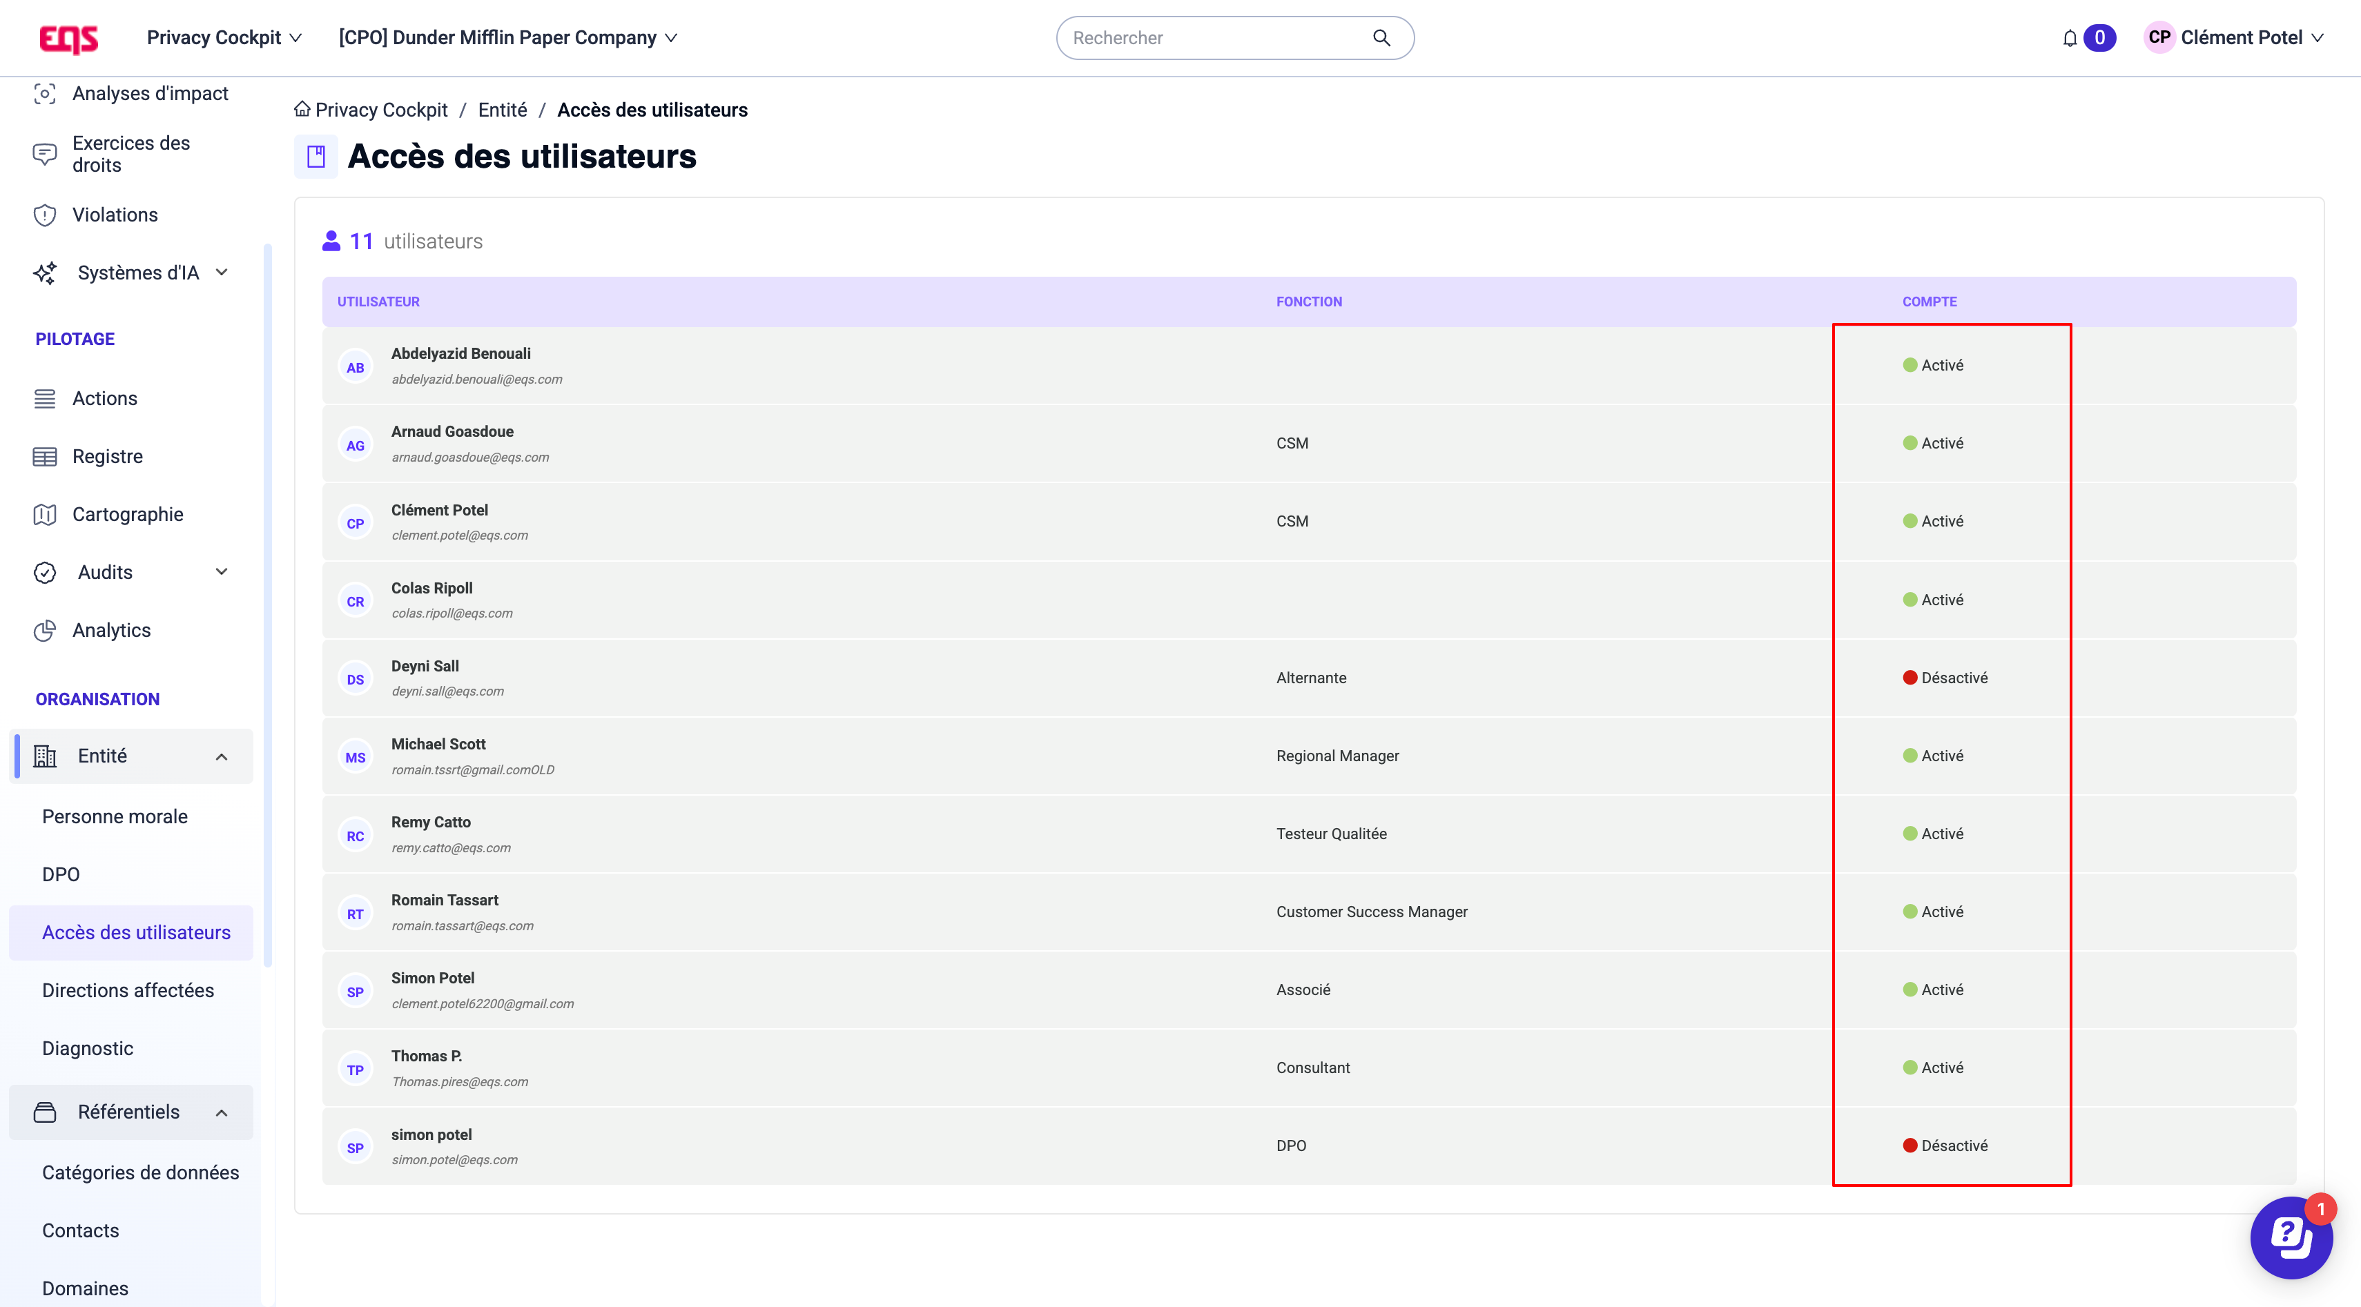Click Désactivé status for Deyni Sall
Screen dimensions: 2361x1307
point(1945,678)
